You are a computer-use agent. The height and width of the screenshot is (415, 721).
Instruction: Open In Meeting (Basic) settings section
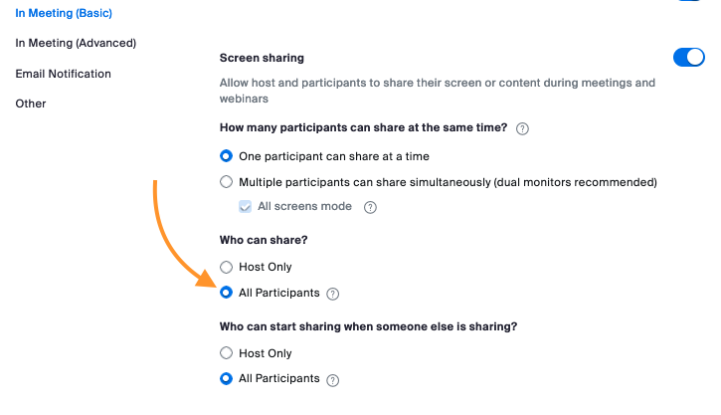tap(64, 13)
